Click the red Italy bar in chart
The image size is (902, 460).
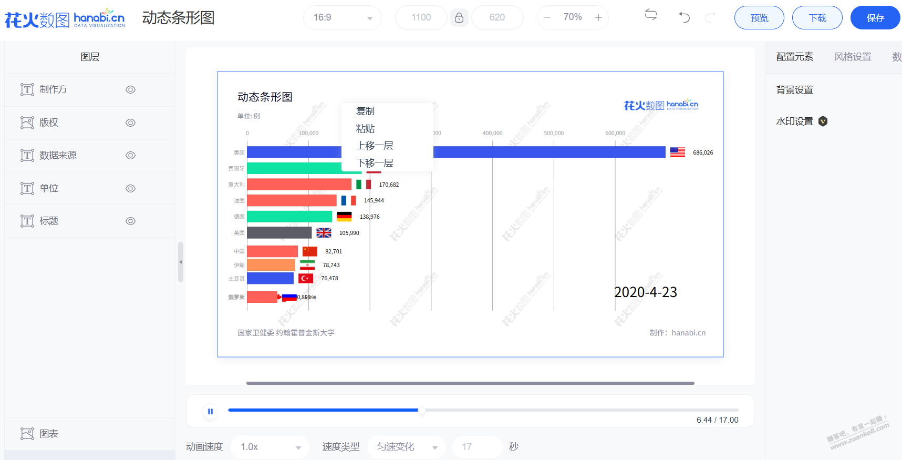coord(299,185)
